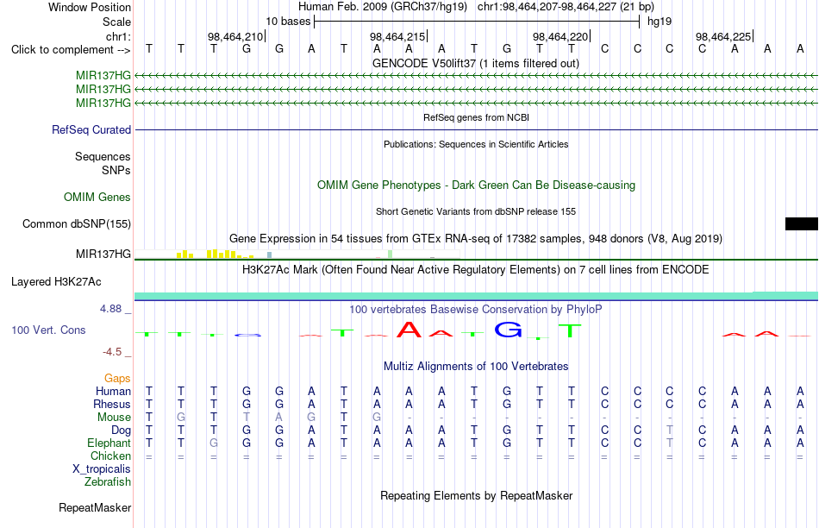Click the RefSeq Curated blue line
This screenshot has width=819, height=528.
click(x=477, y=129)
